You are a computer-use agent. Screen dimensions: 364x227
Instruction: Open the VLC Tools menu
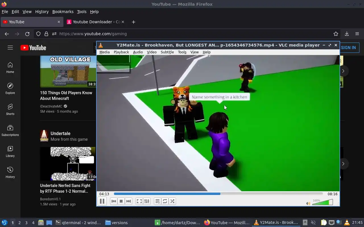pos(182,52)
